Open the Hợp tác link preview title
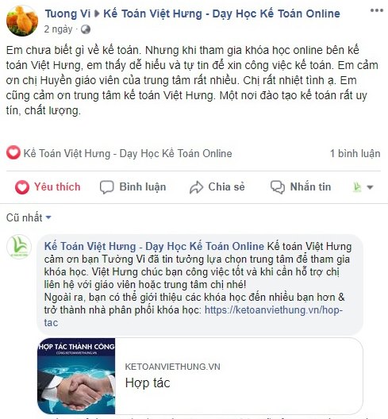Image resolution: width=388 pixels, height=419 pixels. [x=148, y=382]
